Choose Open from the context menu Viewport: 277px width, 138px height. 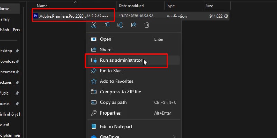tap(106, 39)
